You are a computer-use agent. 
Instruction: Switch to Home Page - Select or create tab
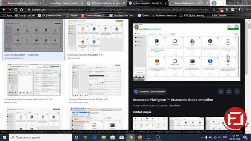(x=64, y=3)
